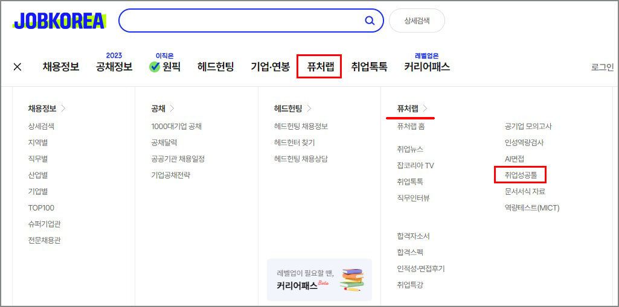Viewport: 619px width, 307px height.
Task: Open 기업·연봉 in the top navigation
Action: pyautogui.click(x=271, y=66)
